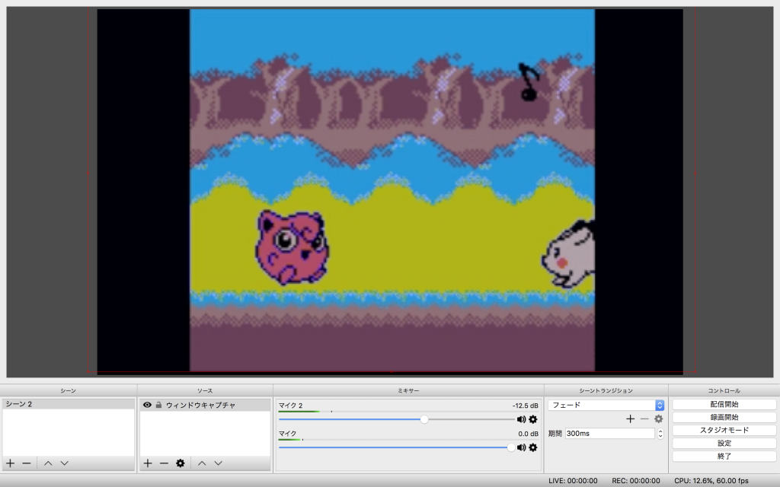The height and width of the screenshot is (487, 780).
Task: Mute the マイク audio channel
Action: (x=521, y=447)
